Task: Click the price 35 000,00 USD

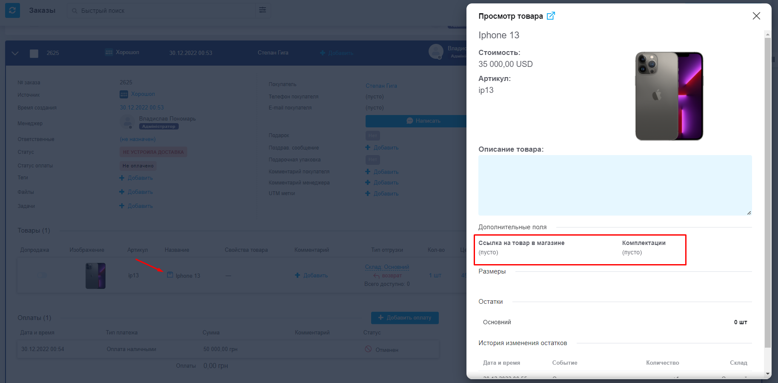Action: tap(506, 64)
